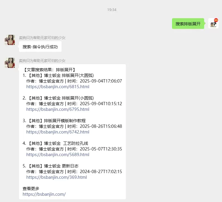The height and width of the screenshot is (202, 222).
Task: Click title 博士钣金 更新日志
Action: [61, 166]
